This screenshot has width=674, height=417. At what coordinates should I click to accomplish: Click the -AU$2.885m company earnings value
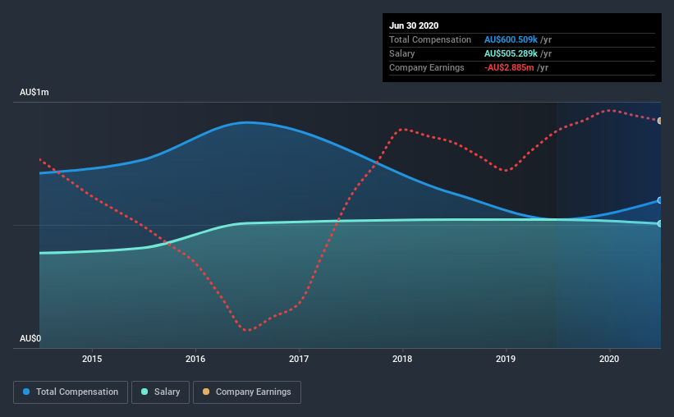pos(509,67)
